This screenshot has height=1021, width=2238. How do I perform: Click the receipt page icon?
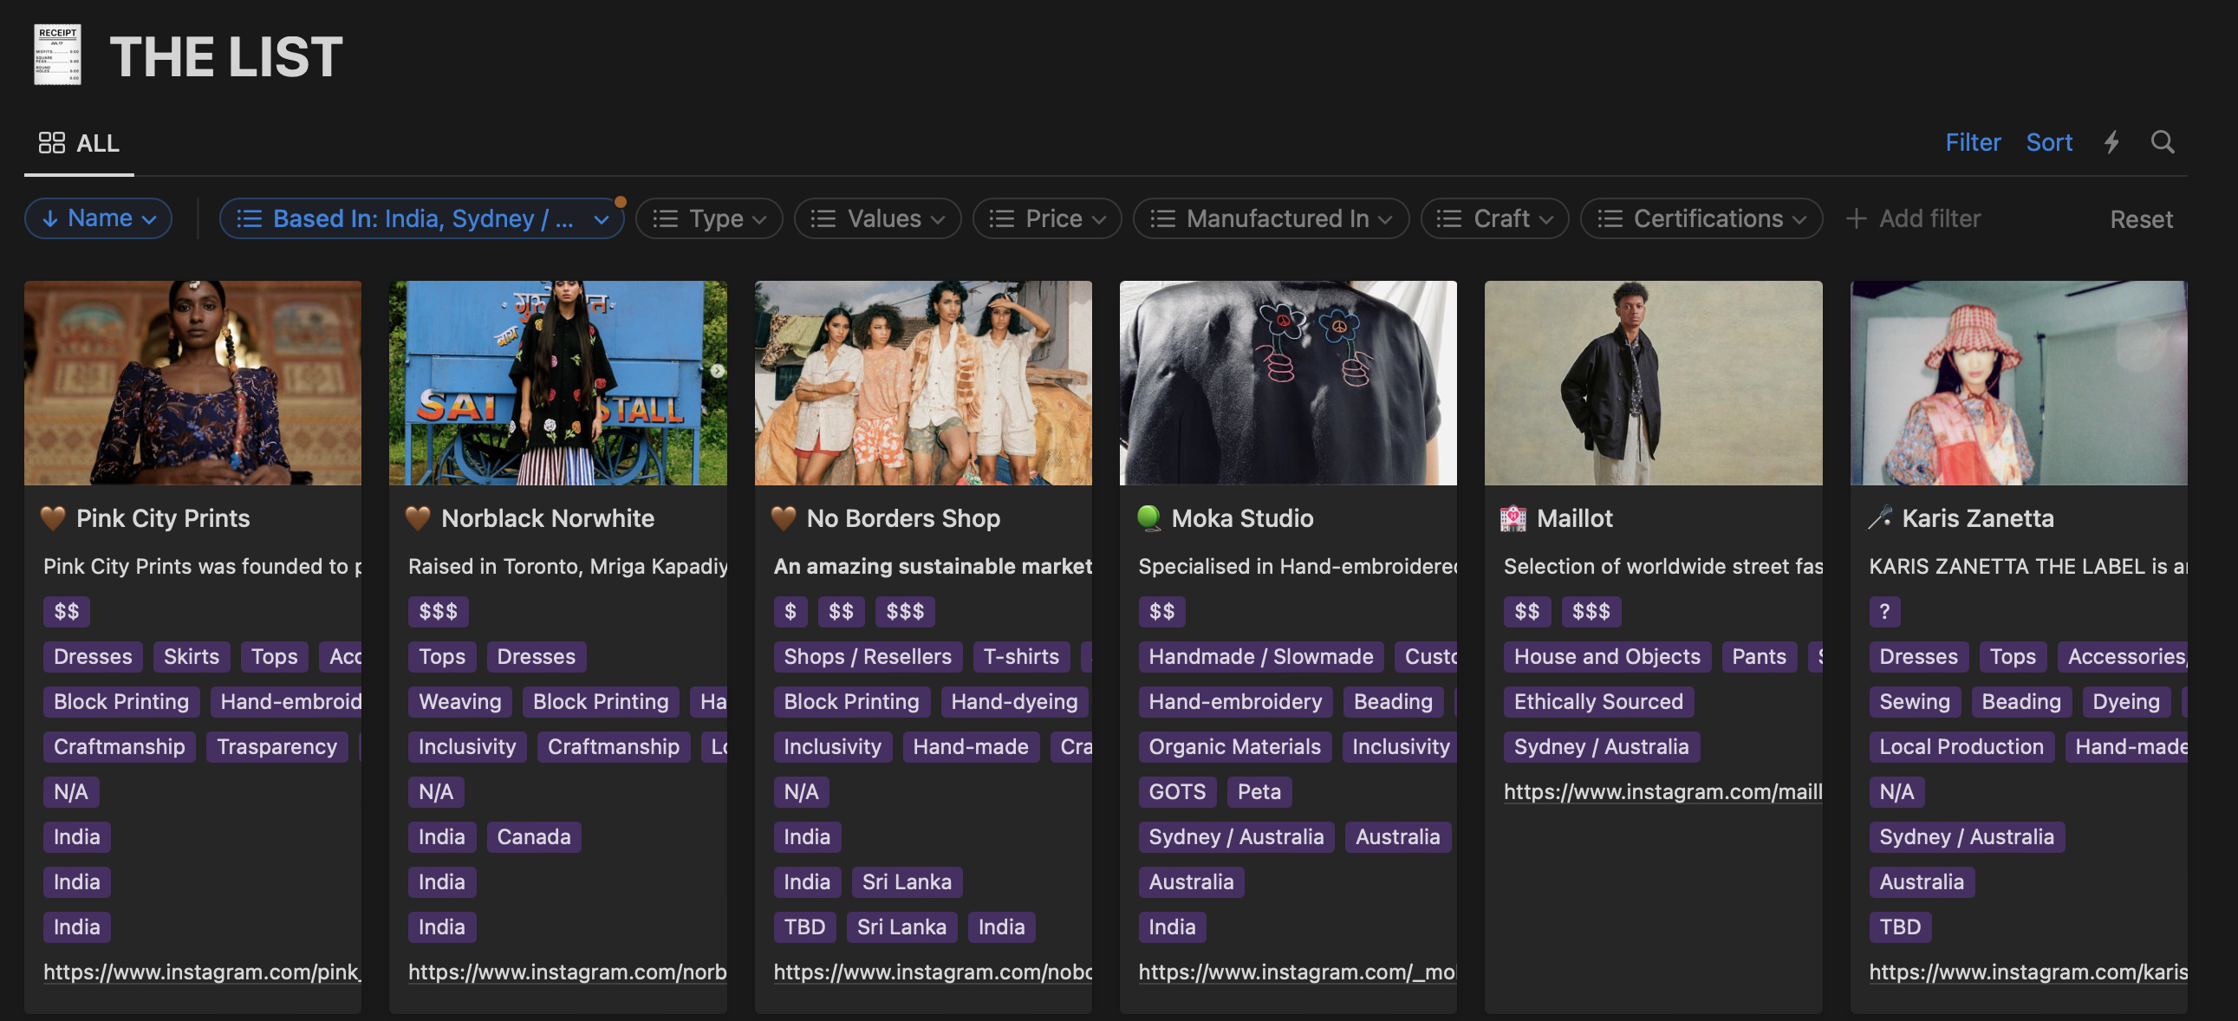pos(57,55)
